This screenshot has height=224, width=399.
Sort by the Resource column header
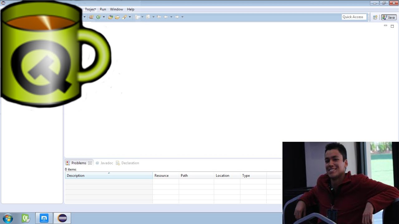point(166,175)
